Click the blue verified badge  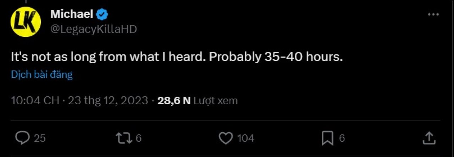(x=103, y=14)
